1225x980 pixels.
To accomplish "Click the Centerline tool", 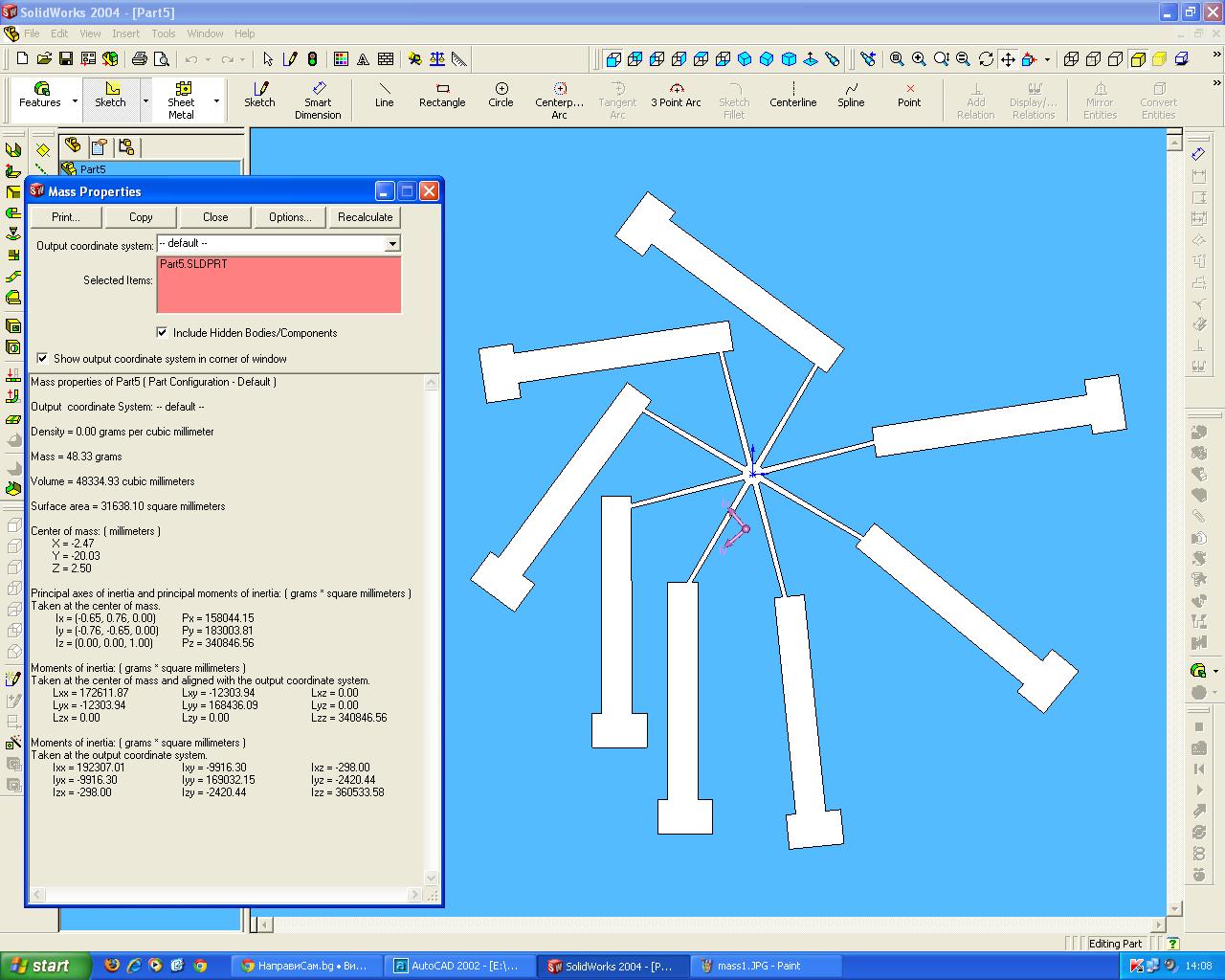I will point(792,95).
